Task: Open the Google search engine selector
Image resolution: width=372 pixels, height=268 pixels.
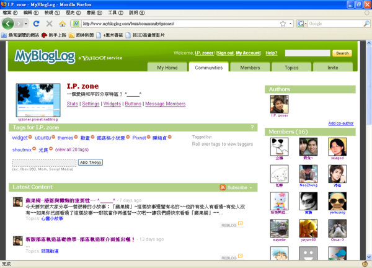Action: click(x=302, y=24)
